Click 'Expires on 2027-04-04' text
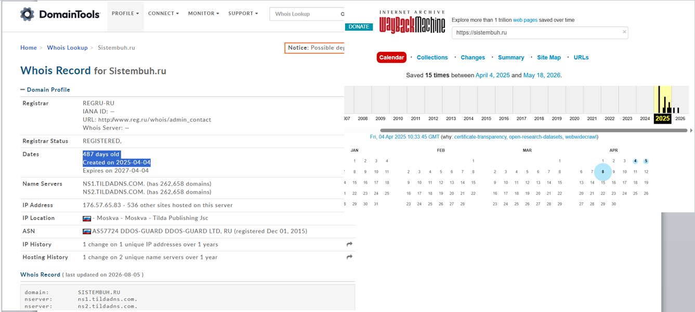This screenshot has height=312, width=695. (115, 171)
